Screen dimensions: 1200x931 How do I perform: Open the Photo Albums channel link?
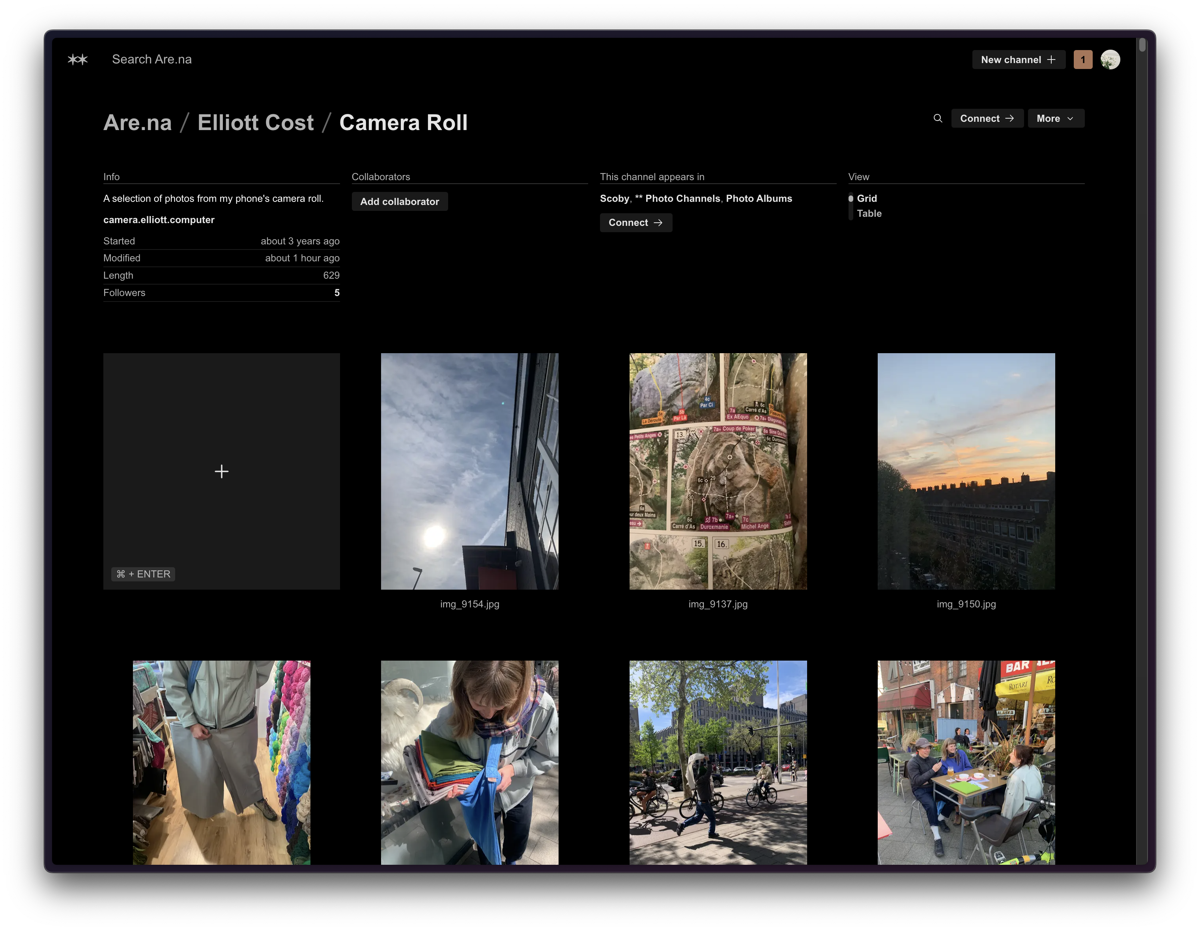click(758, 198)
